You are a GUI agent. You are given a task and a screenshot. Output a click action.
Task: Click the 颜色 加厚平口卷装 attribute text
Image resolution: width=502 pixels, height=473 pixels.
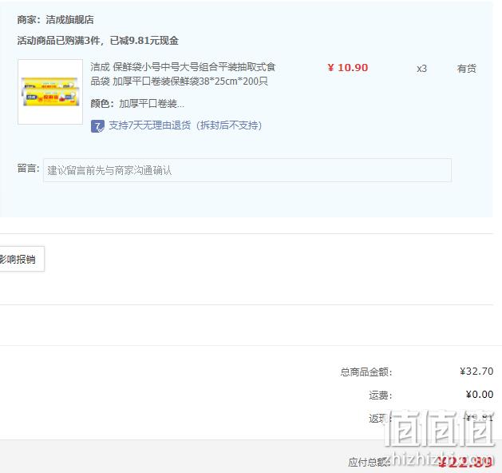pyautogui.click(x=137, y=104)
